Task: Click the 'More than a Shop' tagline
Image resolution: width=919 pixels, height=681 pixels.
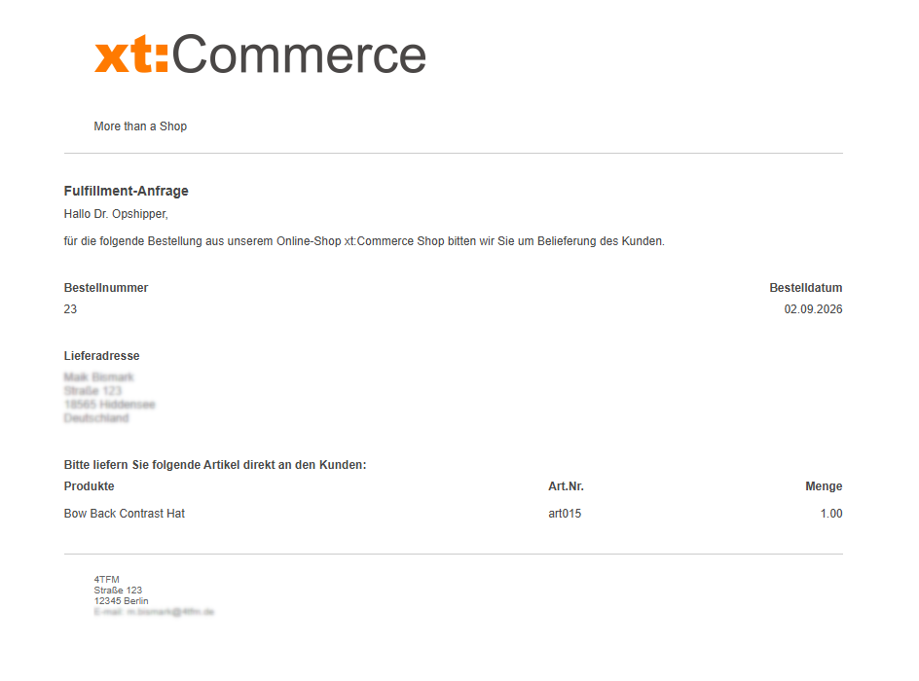Action: tap(140, 126)
